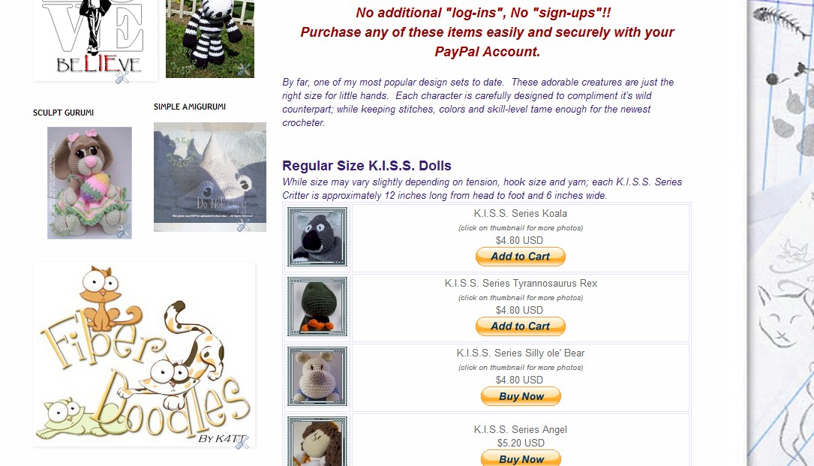814x466 pixels.
Task: Click the Fiber Doodles by K4TT logo
Action: tap(144, 354)
